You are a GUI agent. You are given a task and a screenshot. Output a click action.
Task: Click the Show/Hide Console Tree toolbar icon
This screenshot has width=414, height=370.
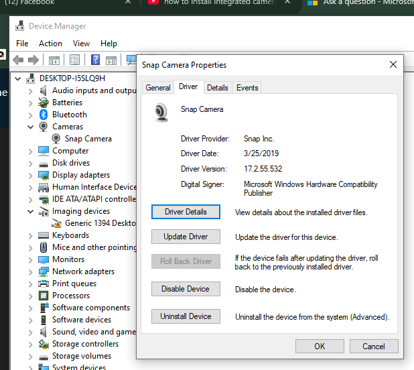[x=54, y=60]
